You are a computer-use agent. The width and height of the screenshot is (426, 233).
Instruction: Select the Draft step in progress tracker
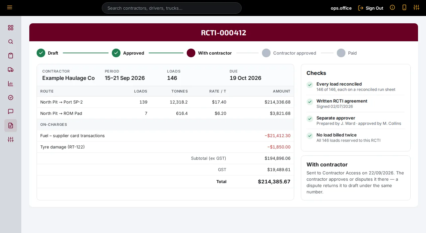tap(48, 53)
